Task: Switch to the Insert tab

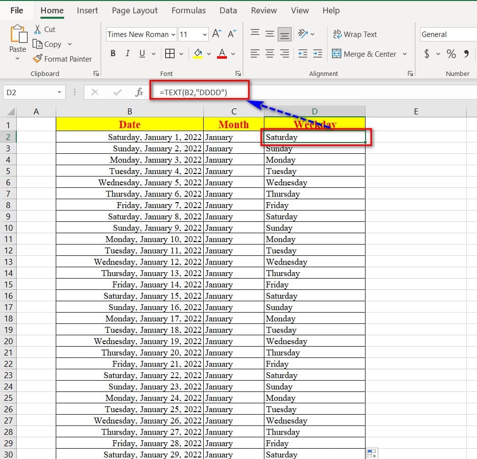Action: (87, 10)
